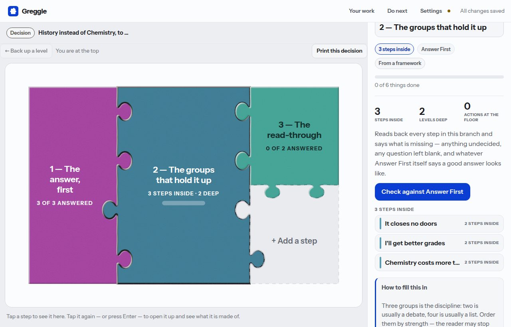Click the Greggle logo icon
Screen dimensions: 511x327
pyautogui.click(x=13, y=11)
